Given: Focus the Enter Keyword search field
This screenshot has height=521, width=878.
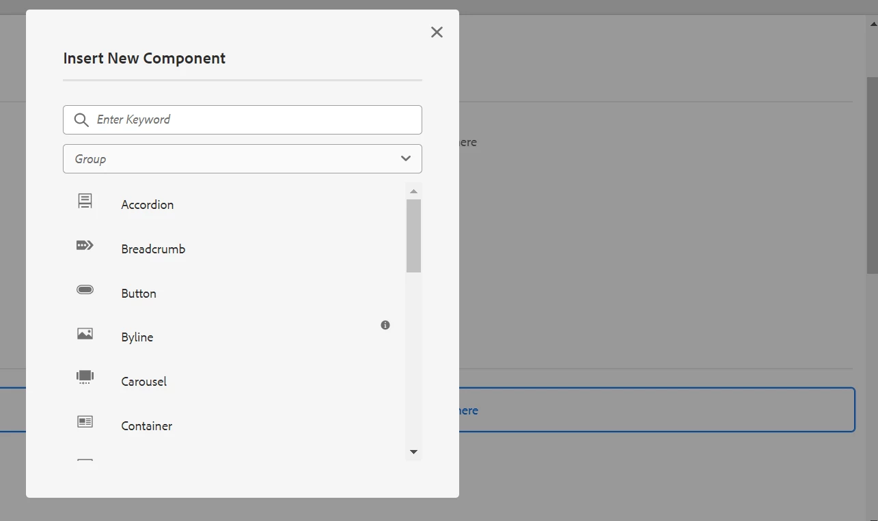Looking at the screenshot, I should [243, 119].
